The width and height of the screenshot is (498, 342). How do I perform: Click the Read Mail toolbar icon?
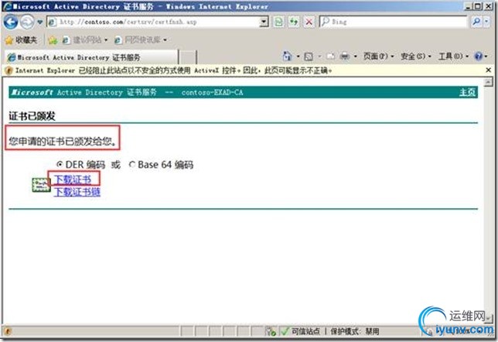pos(331,56)
